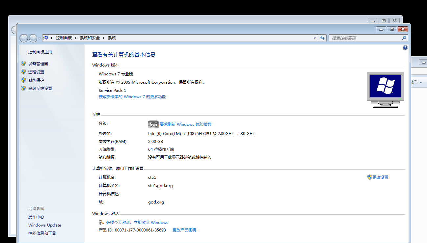Expand the arrow after 系统和安全 breadcrumb
Image resolution: width=427 pixels, height=243 pixels.
pos(104,38)
